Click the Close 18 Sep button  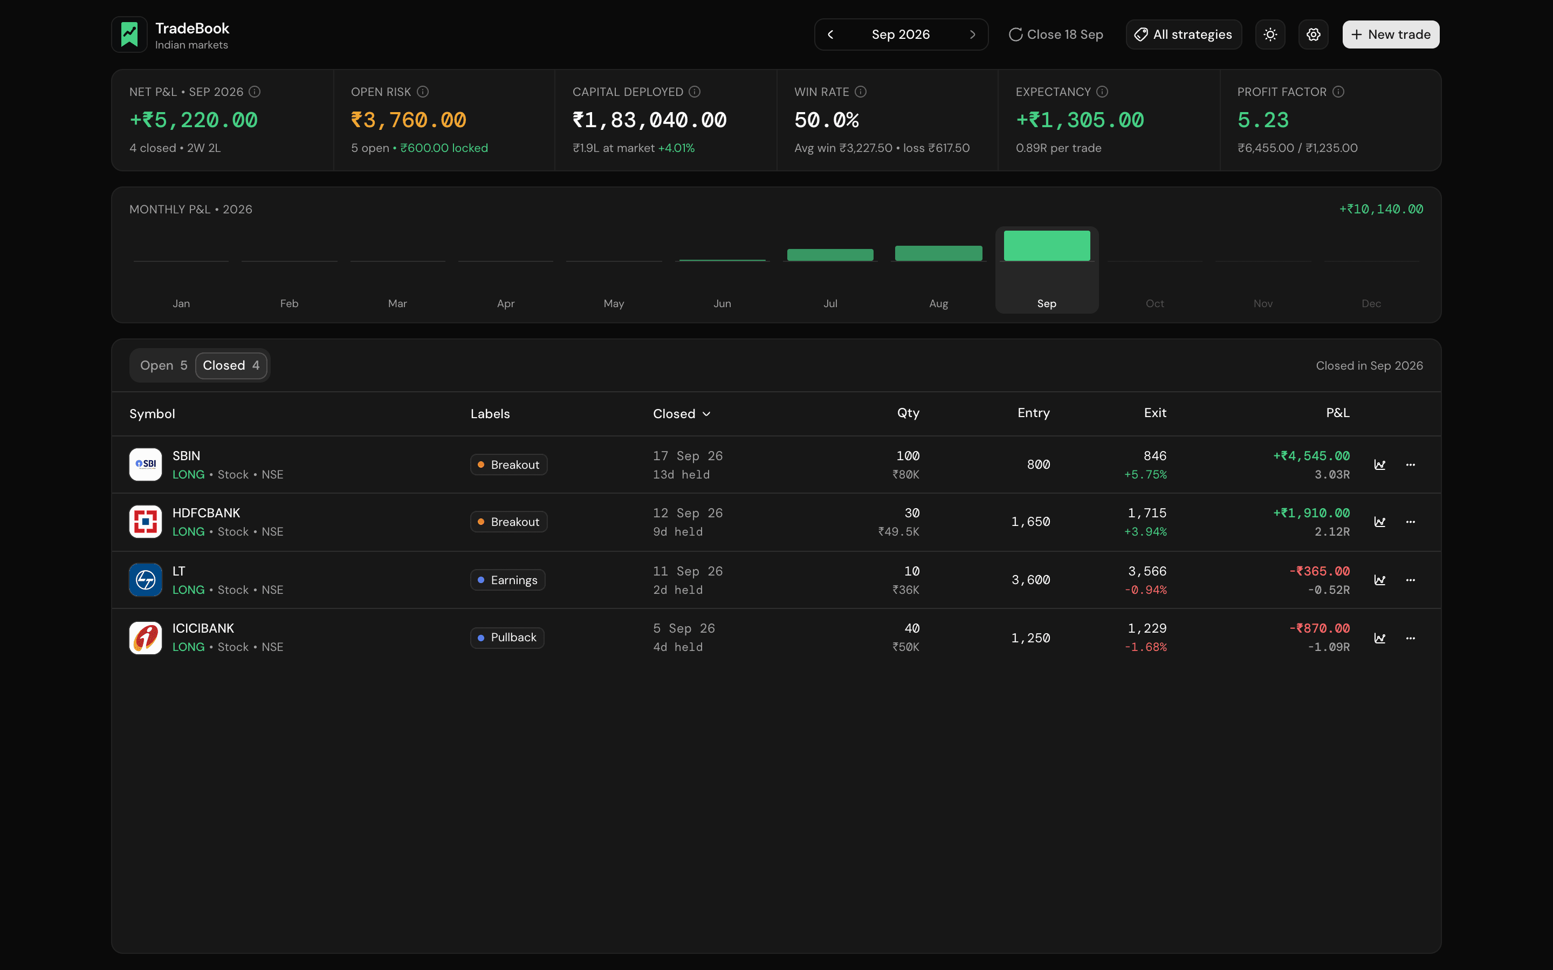tap(1056, 34)
